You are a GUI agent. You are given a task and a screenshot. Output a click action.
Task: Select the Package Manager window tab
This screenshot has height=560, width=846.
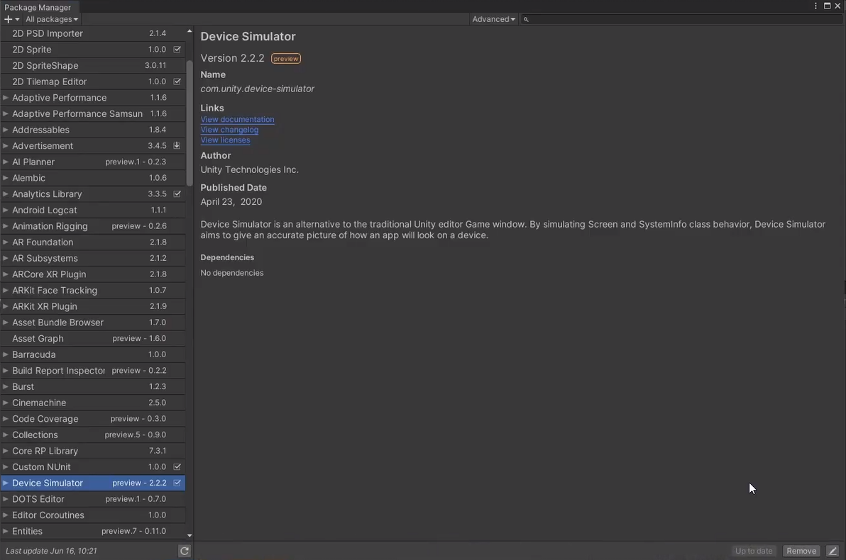[38, 7]
